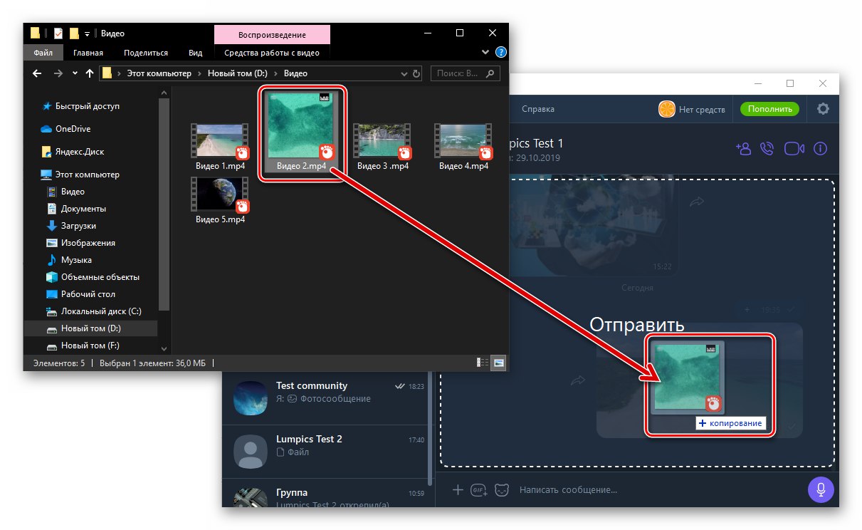Open Объемные объекты in navigation tree
Image resolution: width=862 pixels, height=530 pixels.
100,277
